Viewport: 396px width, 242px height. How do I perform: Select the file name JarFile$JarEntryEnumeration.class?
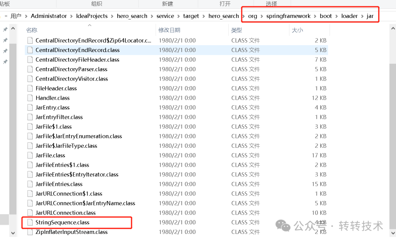[x=79, y=136]
